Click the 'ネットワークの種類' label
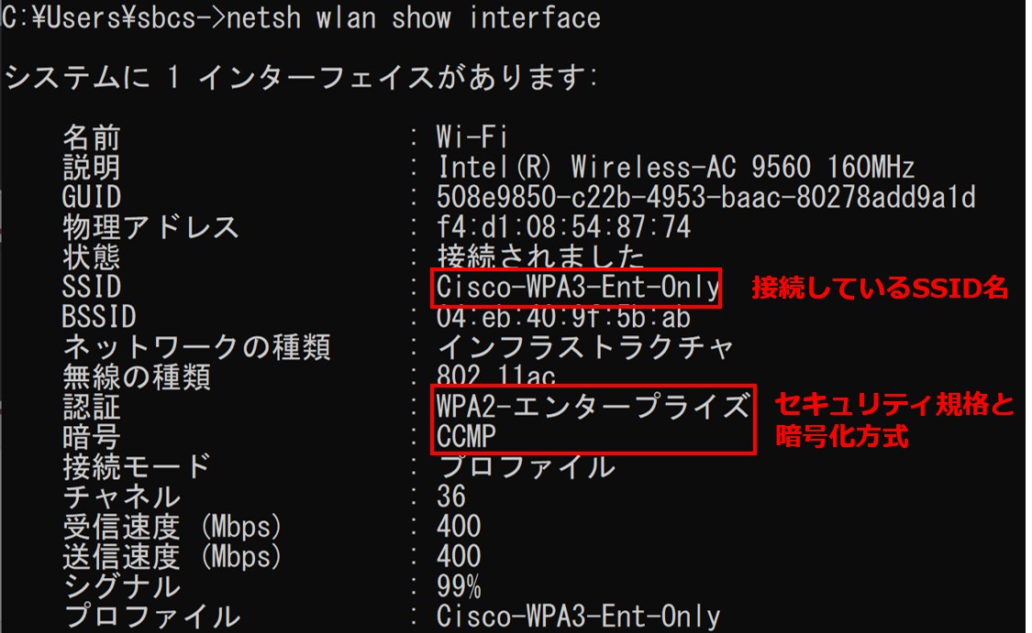 pos(196,347)
